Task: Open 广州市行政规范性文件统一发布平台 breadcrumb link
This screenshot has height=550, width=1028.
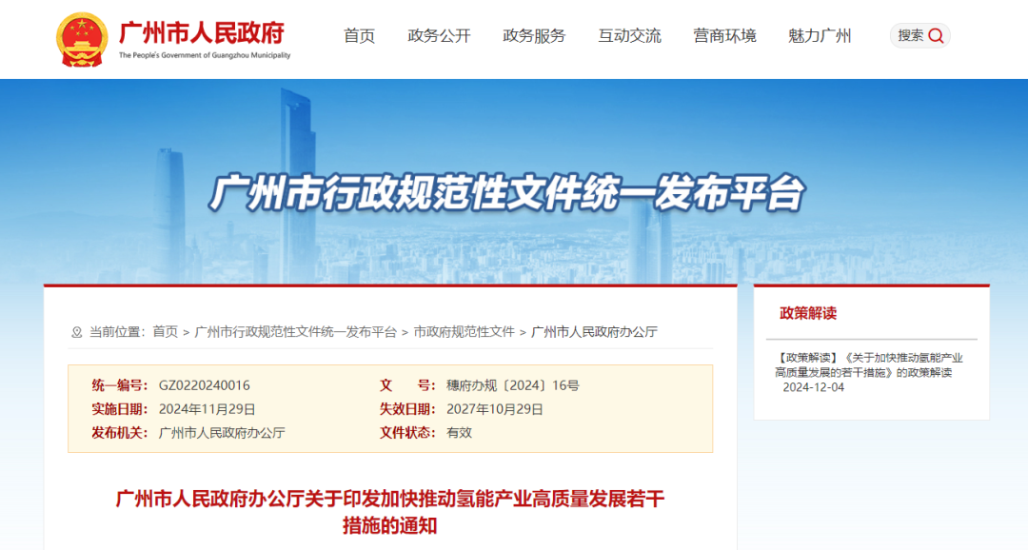Action: (296, 332)
